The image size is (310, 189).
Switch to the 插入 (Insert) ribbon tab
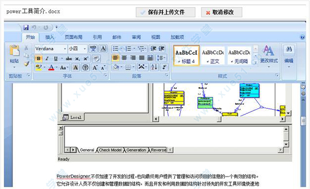[50, 37]
